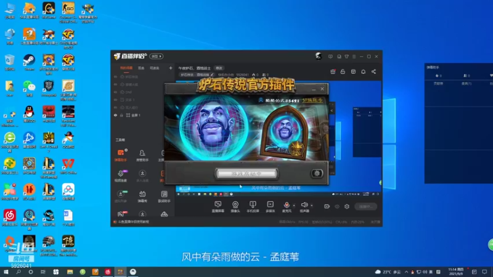The width and height of the screenshot is (493, 277).
Task: Hide the 全屏 1 source
Action: (115, 115)
